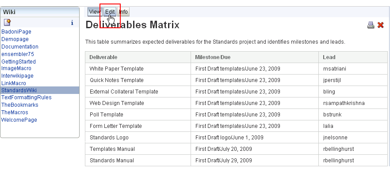This screenshot has height=172, width=390.
Task: Click lead name bling
Action: [x=329, y=92]
